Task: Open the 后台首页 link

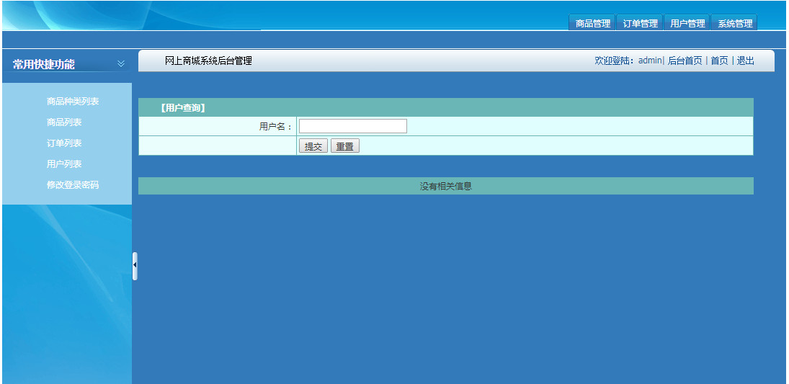Action: coord(685,61)
